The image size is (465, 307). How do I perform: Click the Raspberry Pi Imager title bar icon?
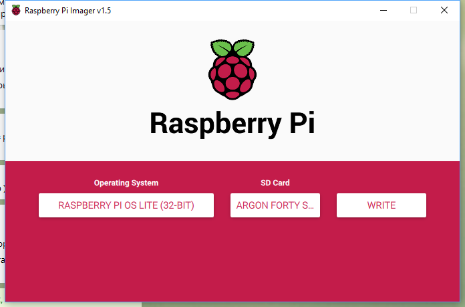coord(16,10)
